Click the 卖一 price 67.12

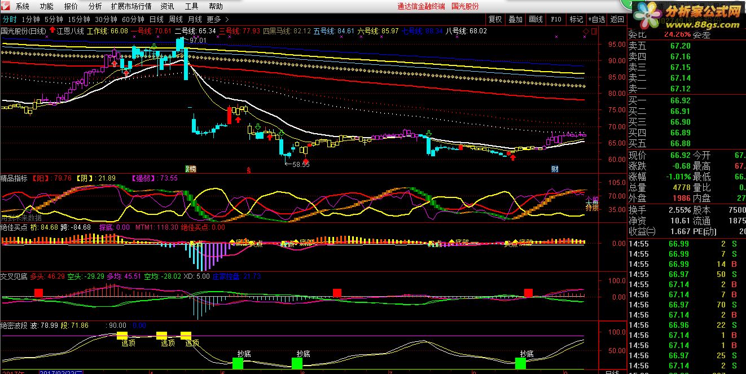[680, 89]
